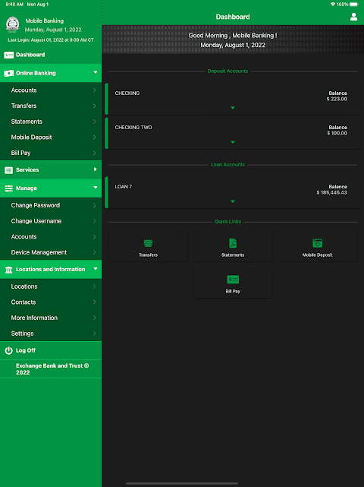Click the Dashboard title in header
This screenshot has width=364, height=487.
(233, 17)
